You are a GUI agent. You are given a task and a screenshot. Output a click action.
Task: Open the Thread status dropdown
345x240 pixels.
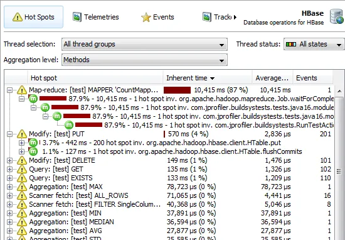[x=314, y=45]
